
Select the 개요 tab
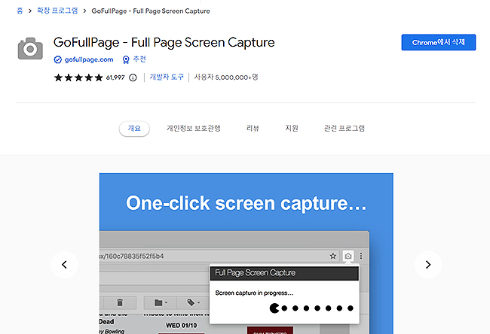(x=134, y=129)
